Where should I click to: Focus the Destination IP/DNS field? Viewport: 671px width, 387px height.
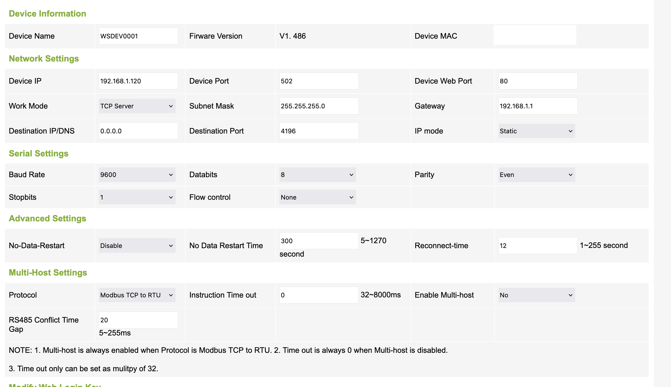coord(138,131)
